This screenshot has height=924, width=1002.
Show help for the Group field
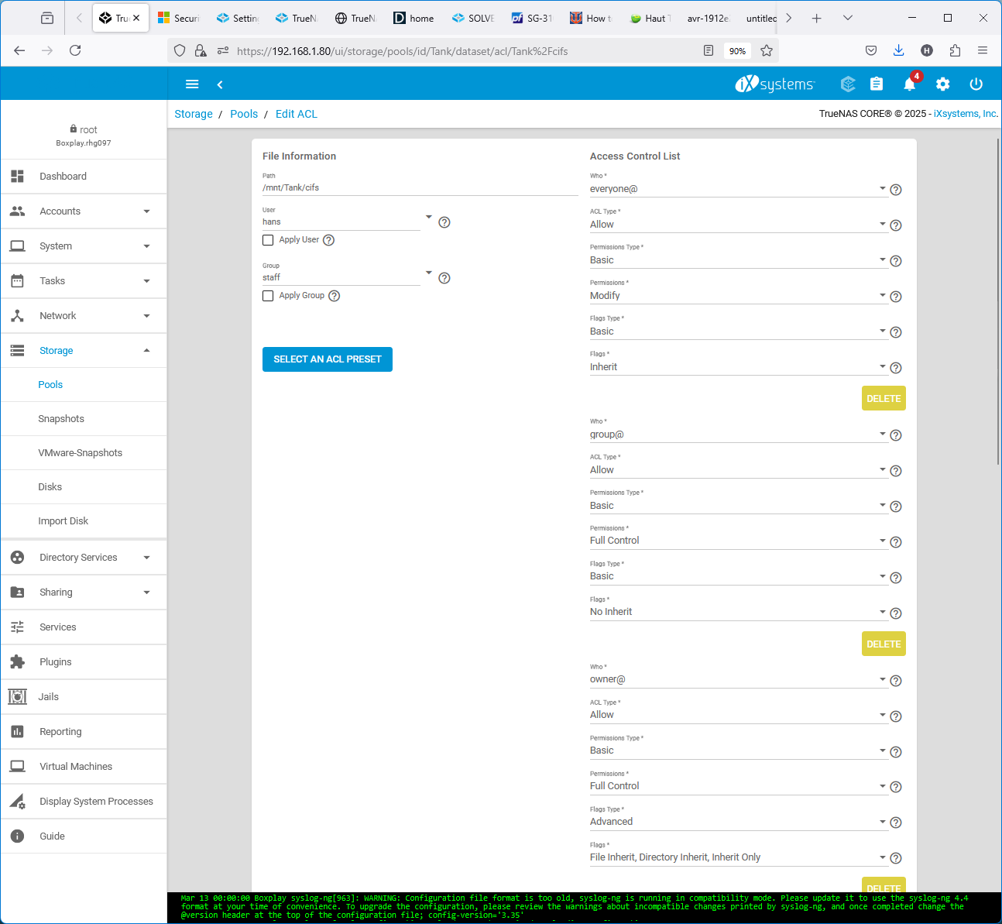[444, 278]
